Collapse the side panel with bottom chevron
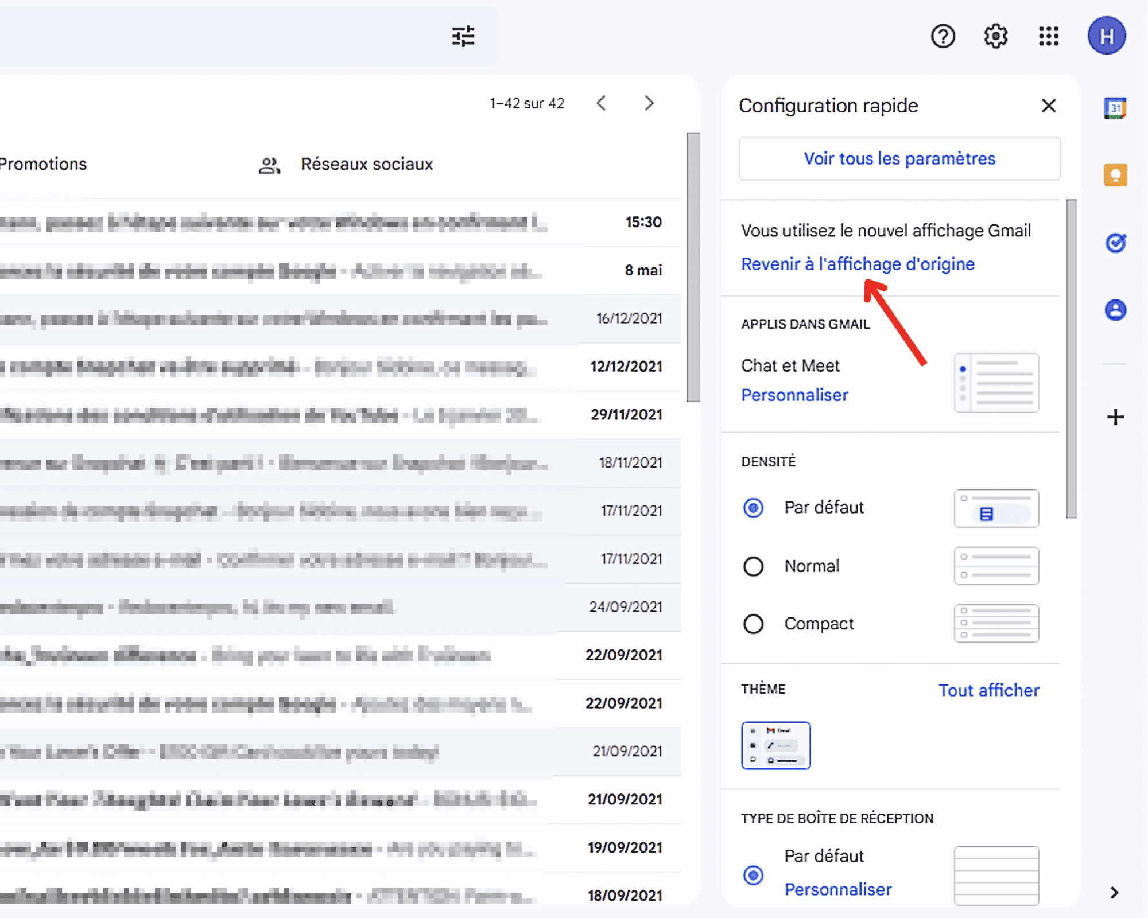 1114,892
